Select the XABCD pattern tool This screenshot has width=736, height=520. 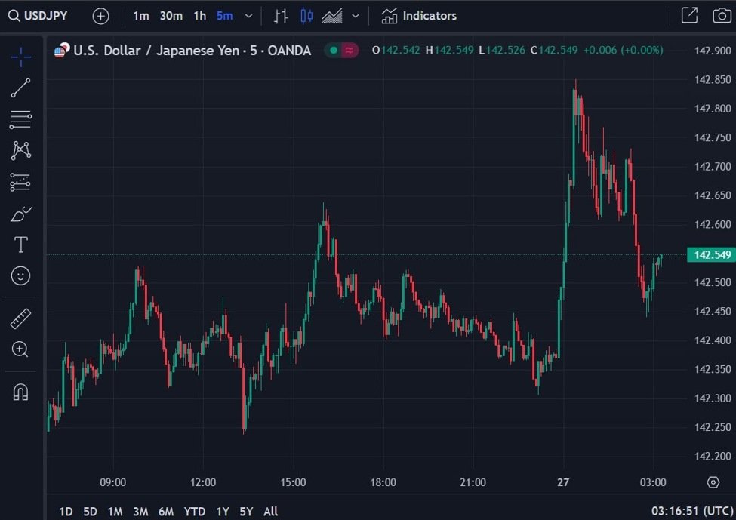(20, 150)
